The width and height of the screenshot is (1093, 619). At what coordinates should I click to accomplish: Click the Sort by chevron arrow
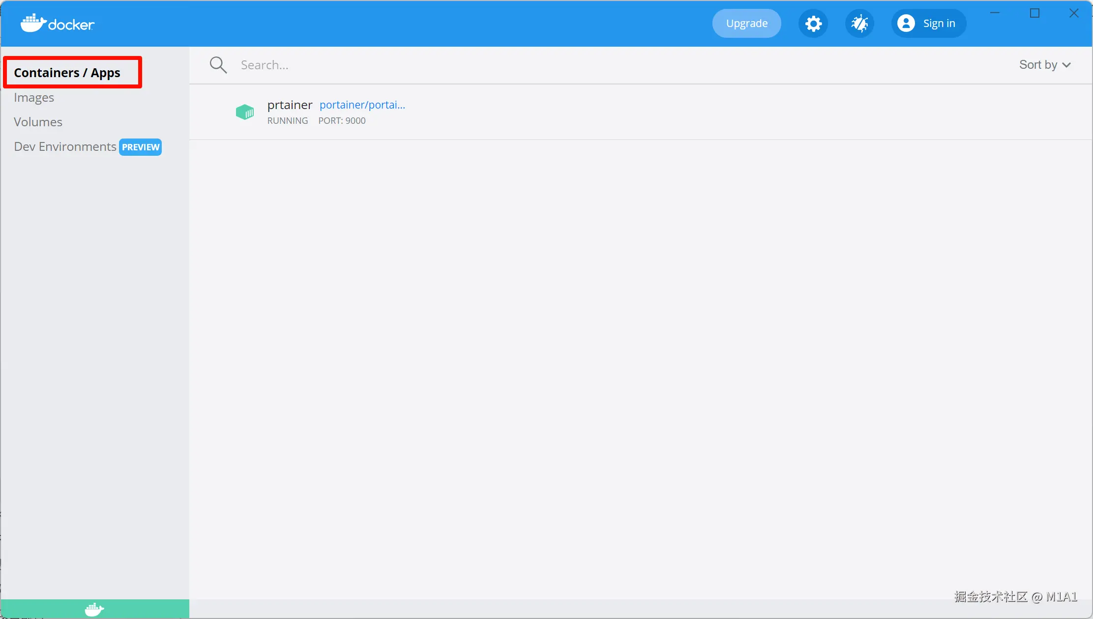click(1066, 65)
